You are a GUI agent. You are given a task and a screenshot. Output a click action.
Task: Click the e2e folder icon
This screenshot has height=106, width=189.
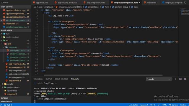point(4,34)
